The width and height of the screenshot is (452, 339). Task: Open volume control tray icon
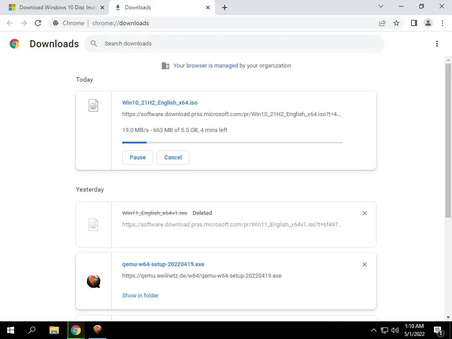[x=395, y=330]
